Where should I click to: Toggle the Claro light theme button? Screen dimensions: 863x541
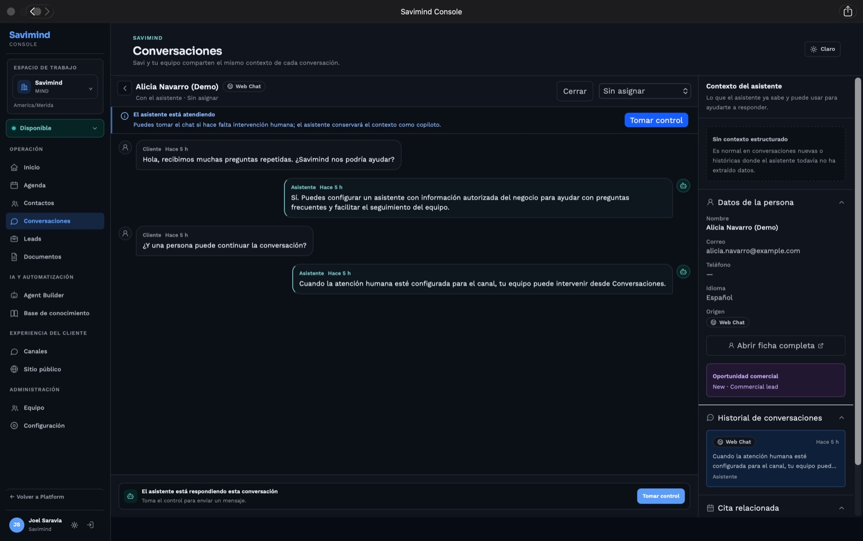[x=823, y=49]
